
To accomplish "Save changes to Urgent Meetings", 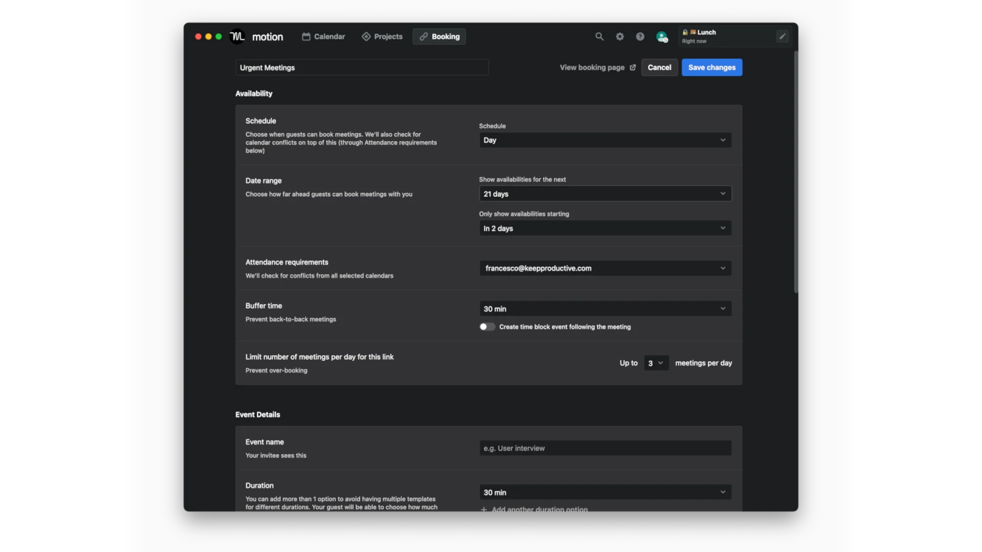I will coord(711,67).
